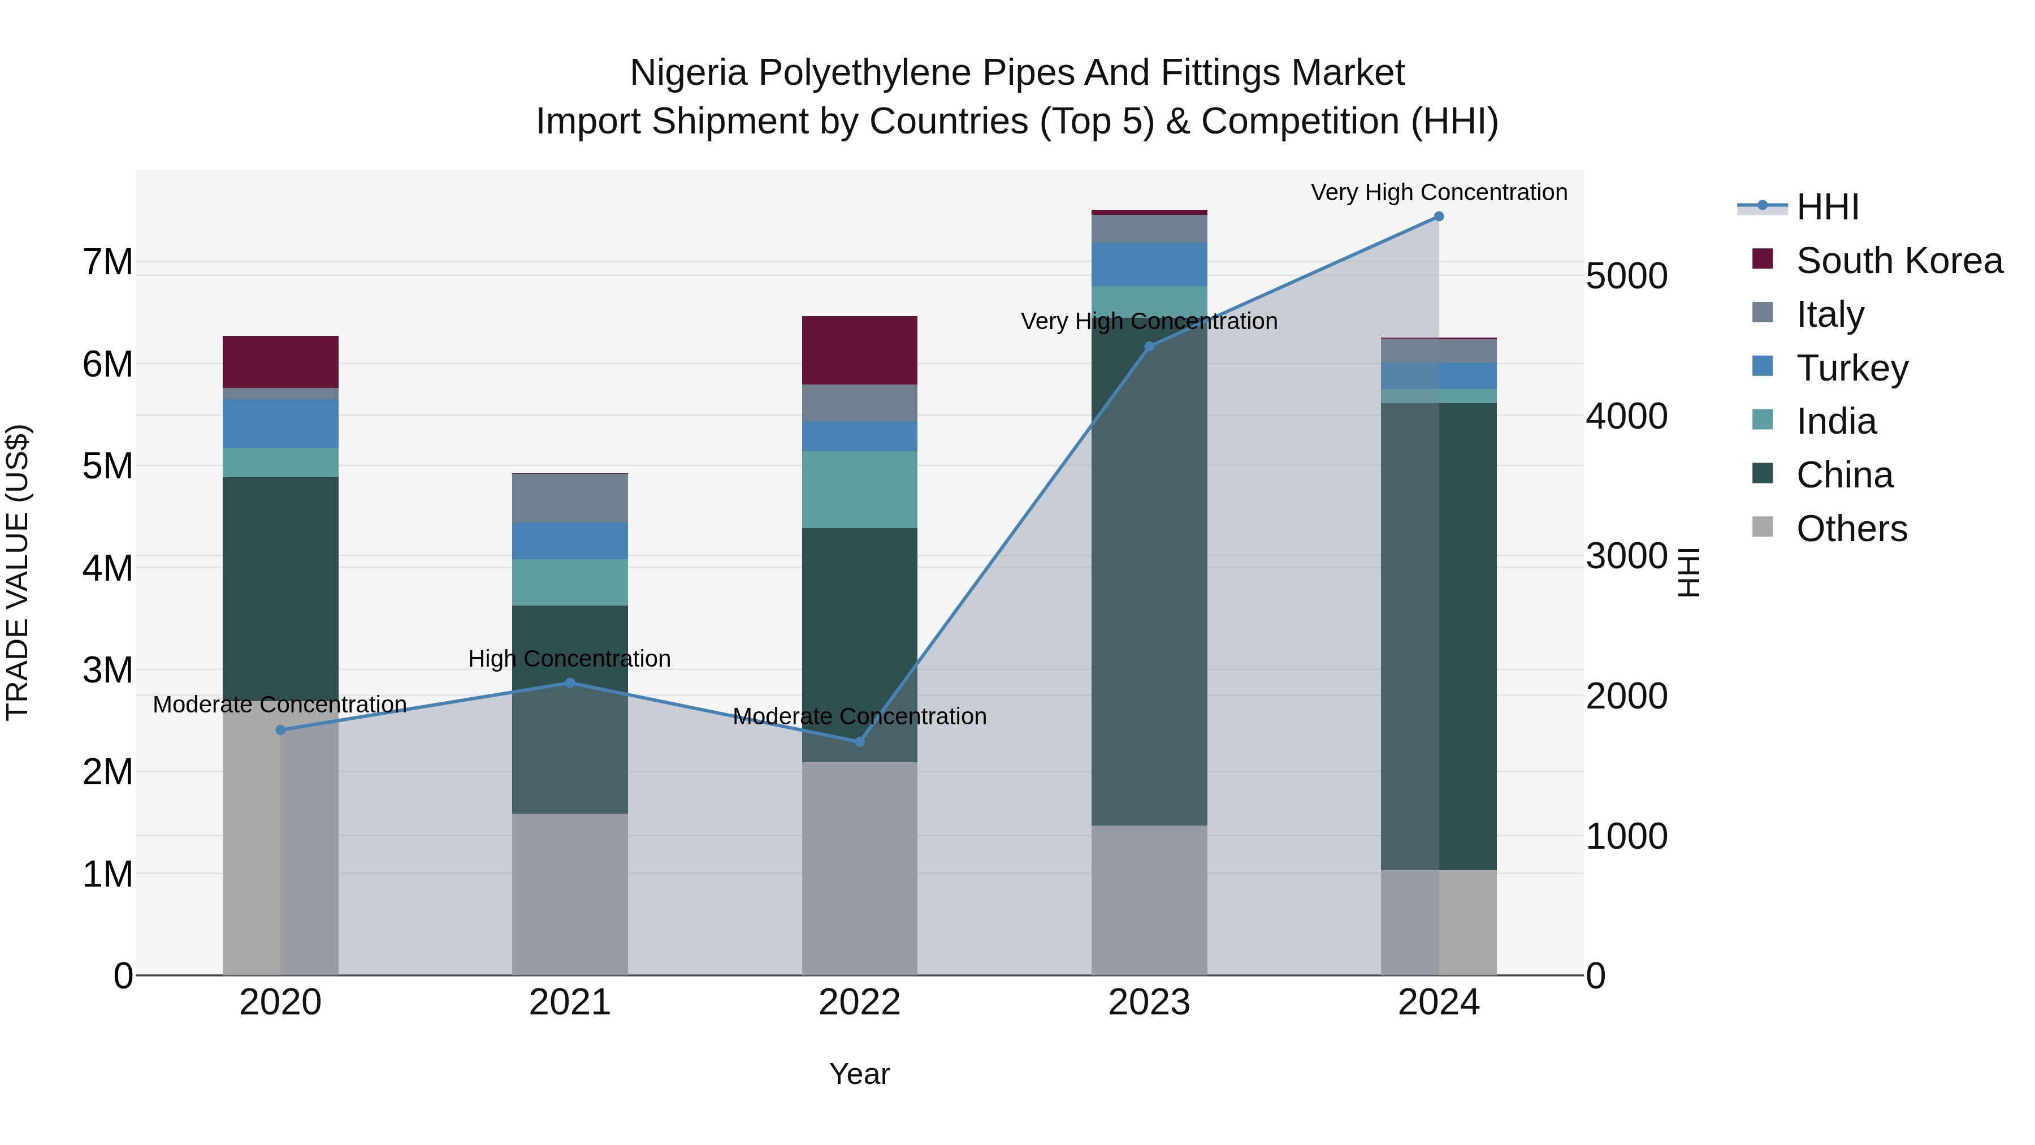2035x1145 pixels.
Task: Click the 3M tick on trade value axis
Action: (x=108, y=670)
